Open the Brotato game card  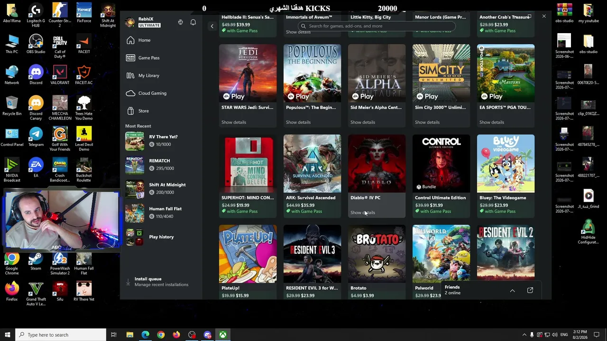click(377, 262)
